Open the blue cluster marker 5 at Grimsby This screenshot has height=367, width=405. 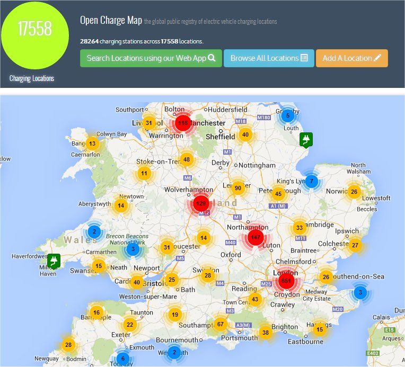(287, 115)
